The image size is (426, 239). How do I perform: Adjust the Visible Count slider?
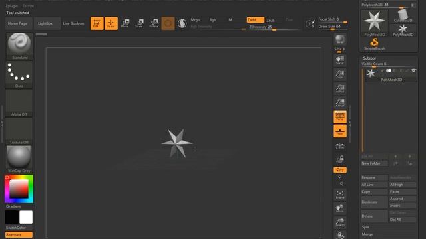pos(389,64)
